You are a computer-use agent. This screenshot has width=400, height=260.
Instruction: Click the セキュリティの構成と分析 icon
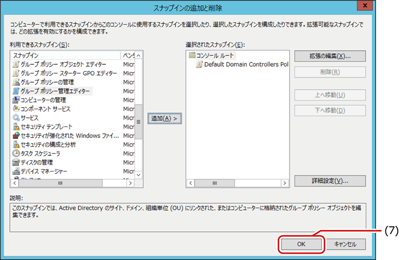click(16, 145)
